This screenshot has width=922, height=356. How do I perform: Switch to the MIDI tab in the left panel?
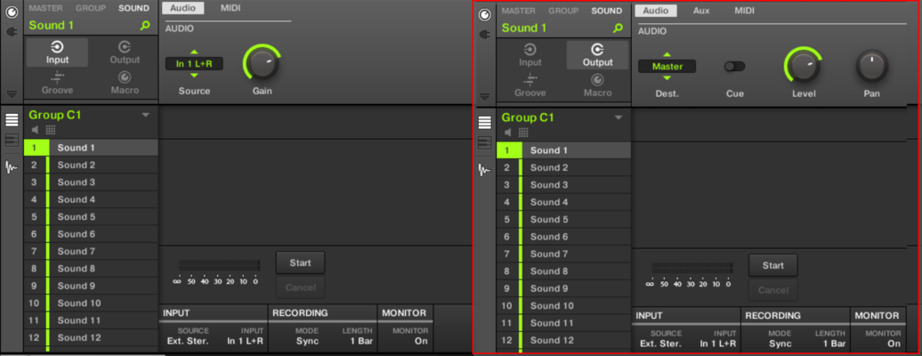coord(230,8)
